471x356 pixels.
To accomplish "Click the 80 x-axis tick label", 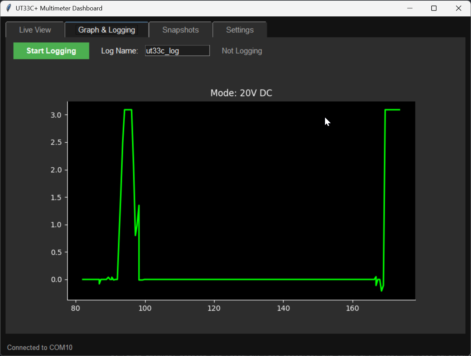I will tap(76, 308).
